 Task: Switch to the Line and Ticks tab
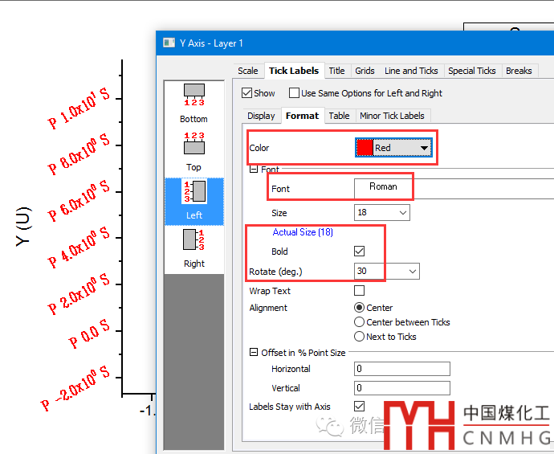pos(411,71)
